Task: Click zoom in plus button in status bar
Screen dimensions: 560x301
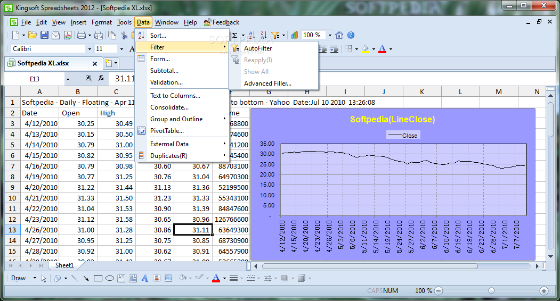Action: (543, 291)
